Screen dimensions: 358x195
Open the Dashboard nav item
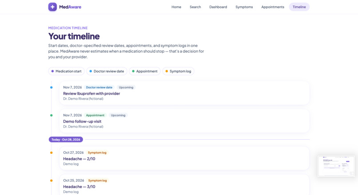pos(218,7)
